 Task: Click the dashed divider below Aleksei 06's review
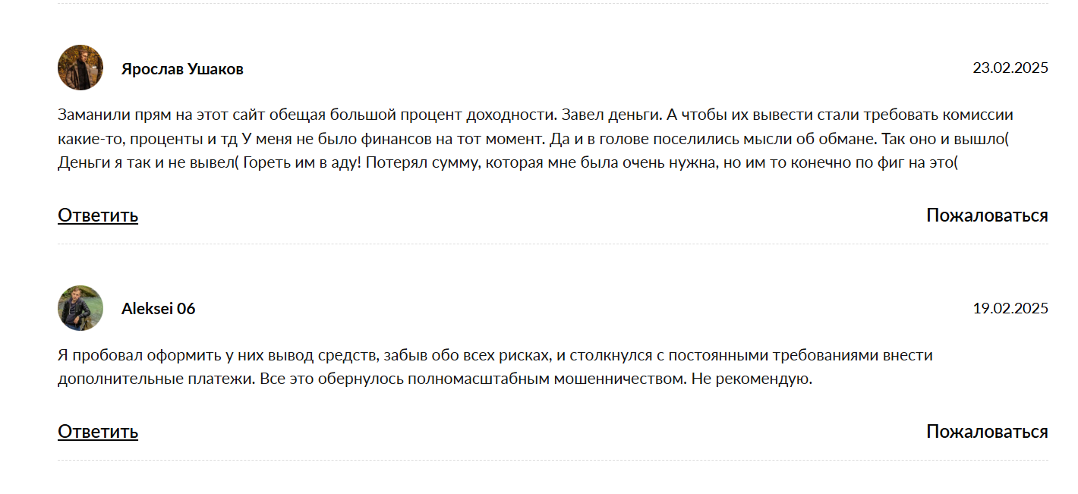point(553,460)
